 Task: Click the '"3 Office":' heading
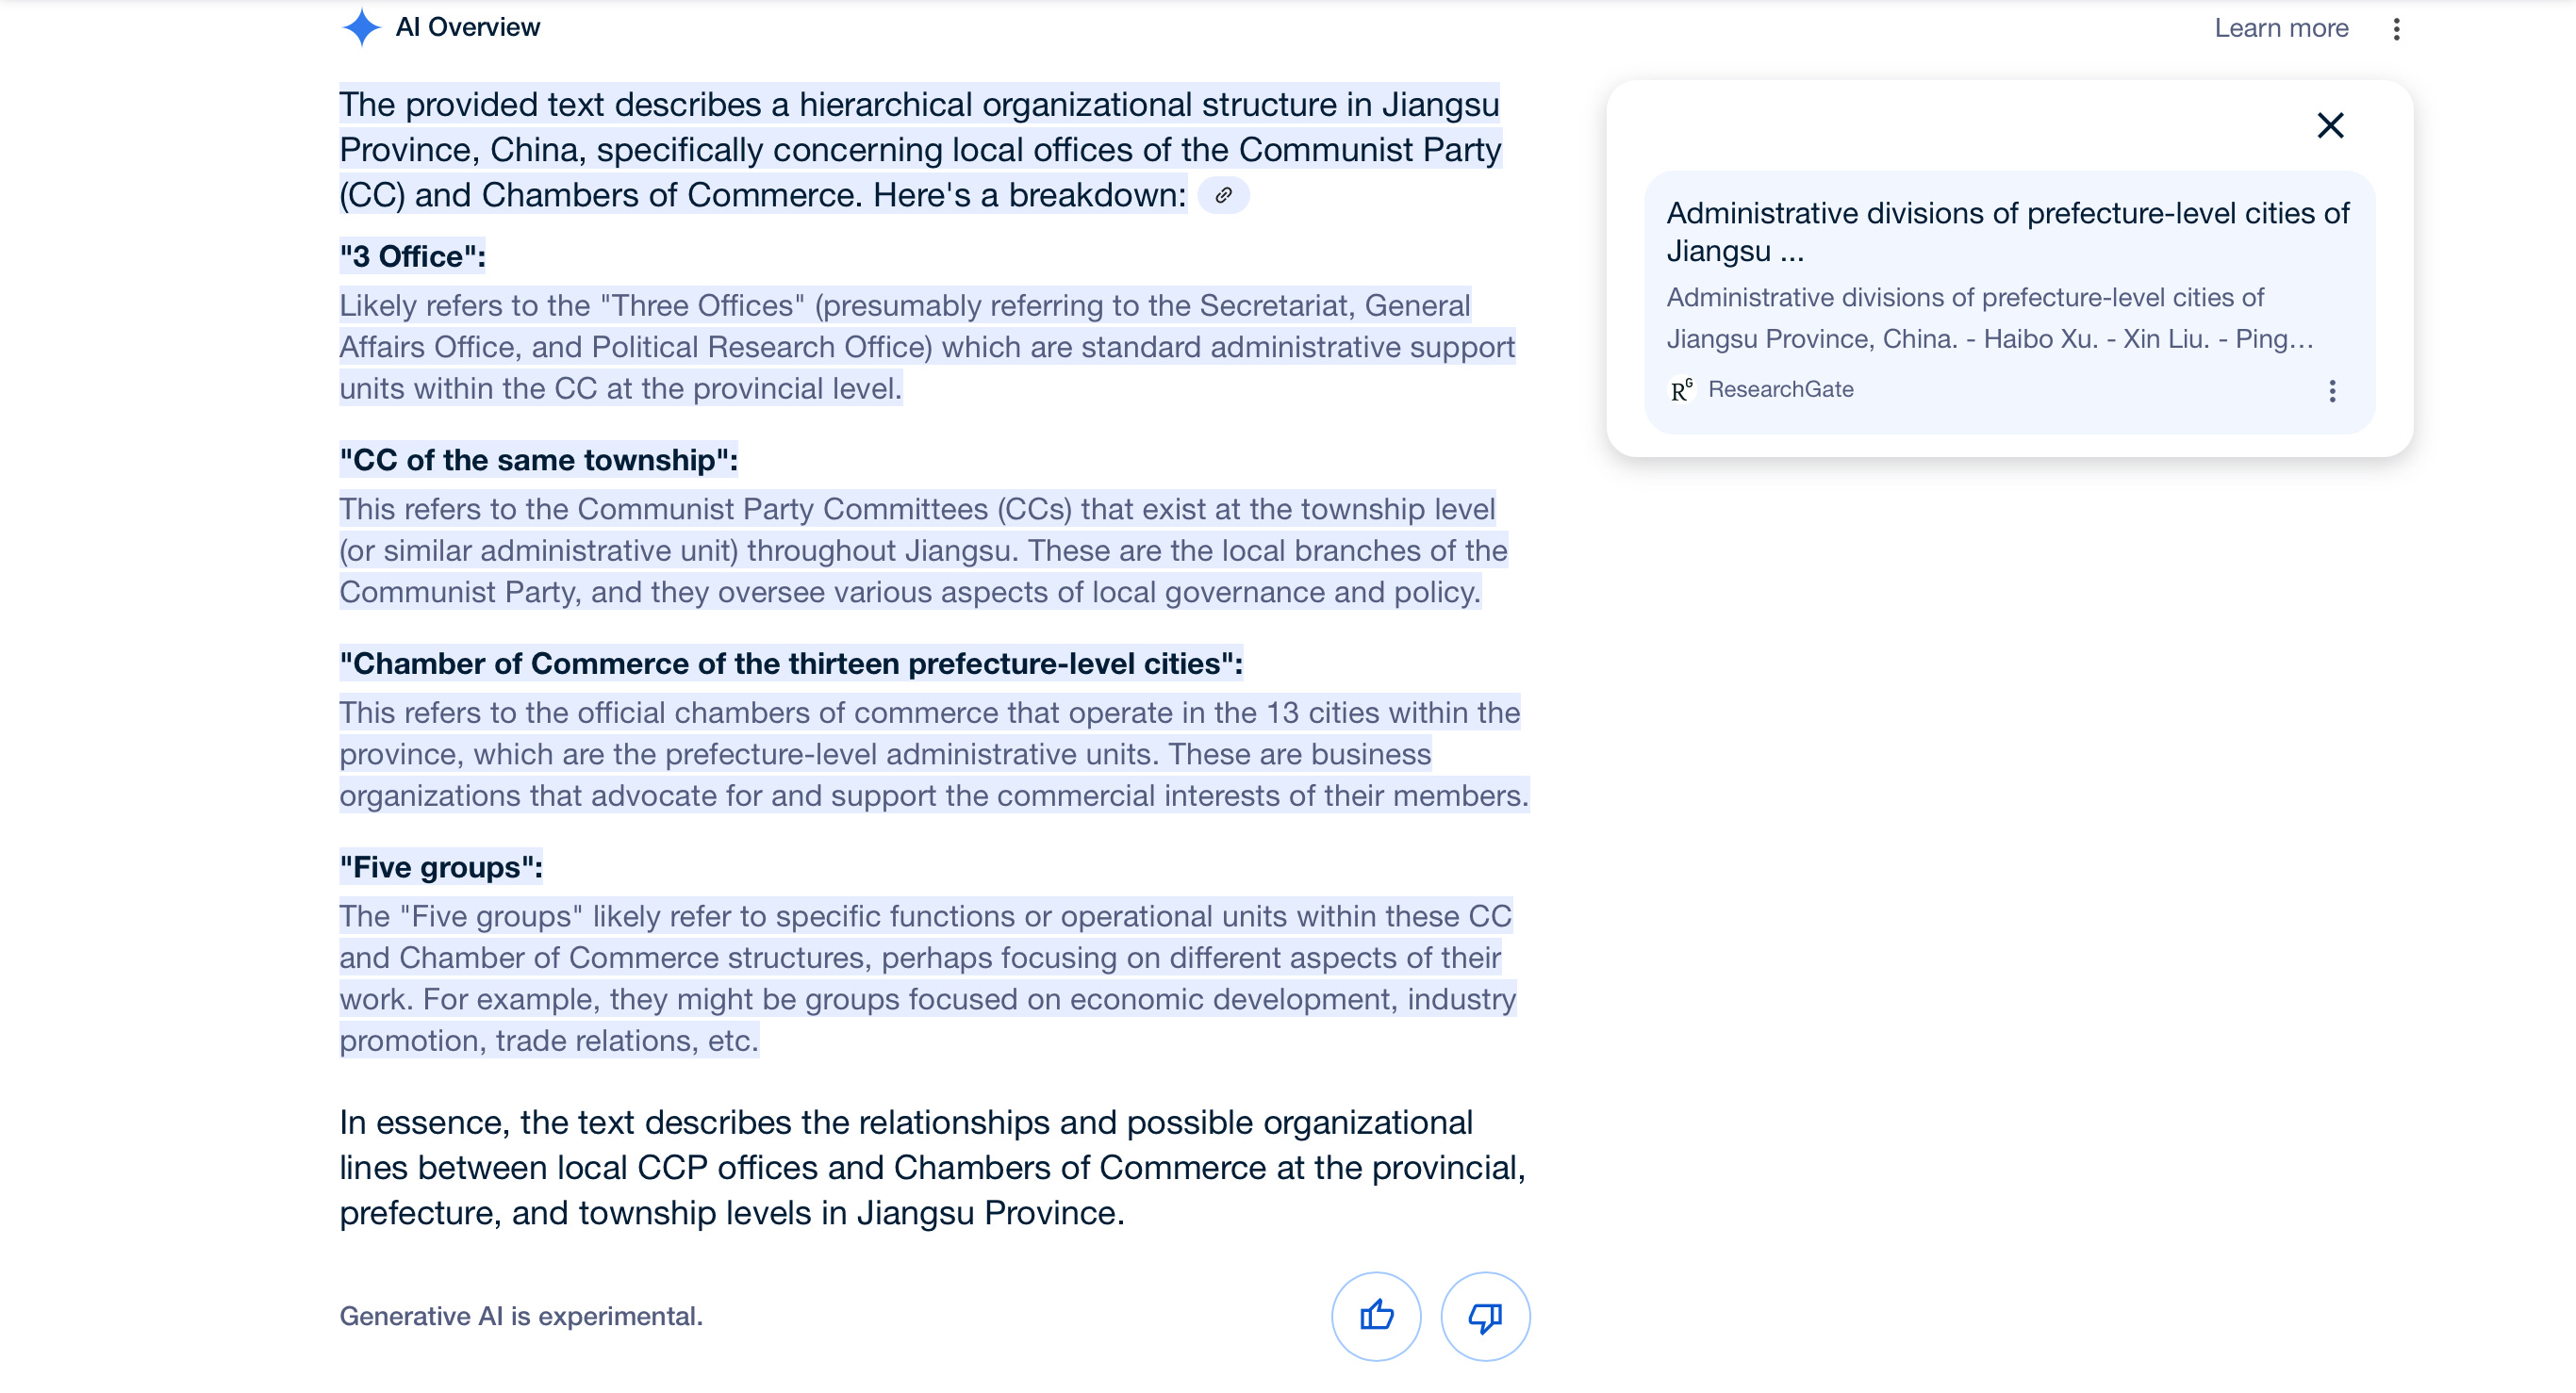click(412, 256)
